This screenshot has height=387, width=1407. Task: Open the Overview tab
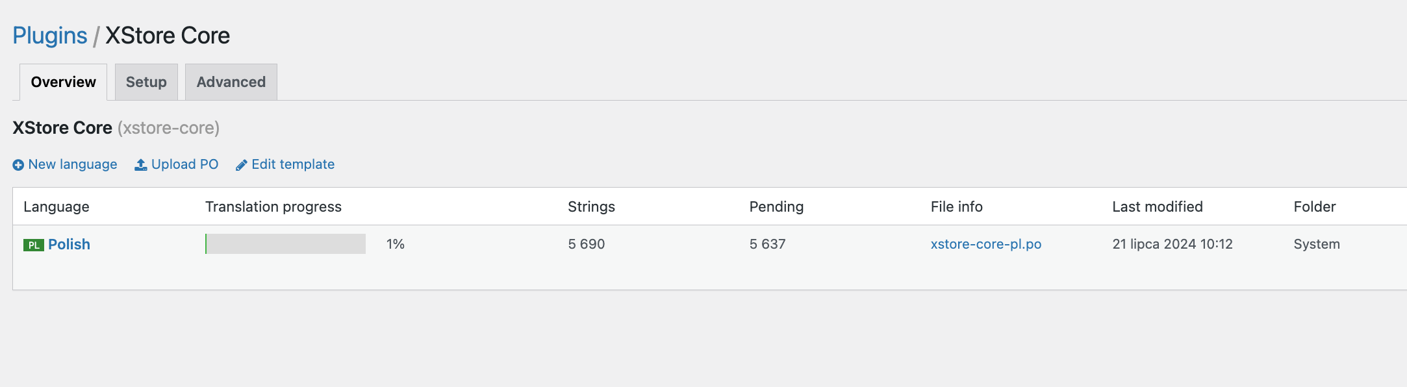point(63,82)
